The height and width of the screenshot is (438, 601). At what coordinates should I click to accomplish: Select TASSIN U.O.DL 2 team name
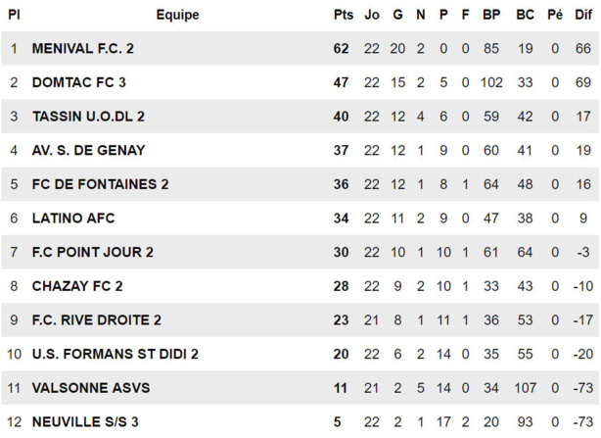pyautogui.click(x=89, y=117)
